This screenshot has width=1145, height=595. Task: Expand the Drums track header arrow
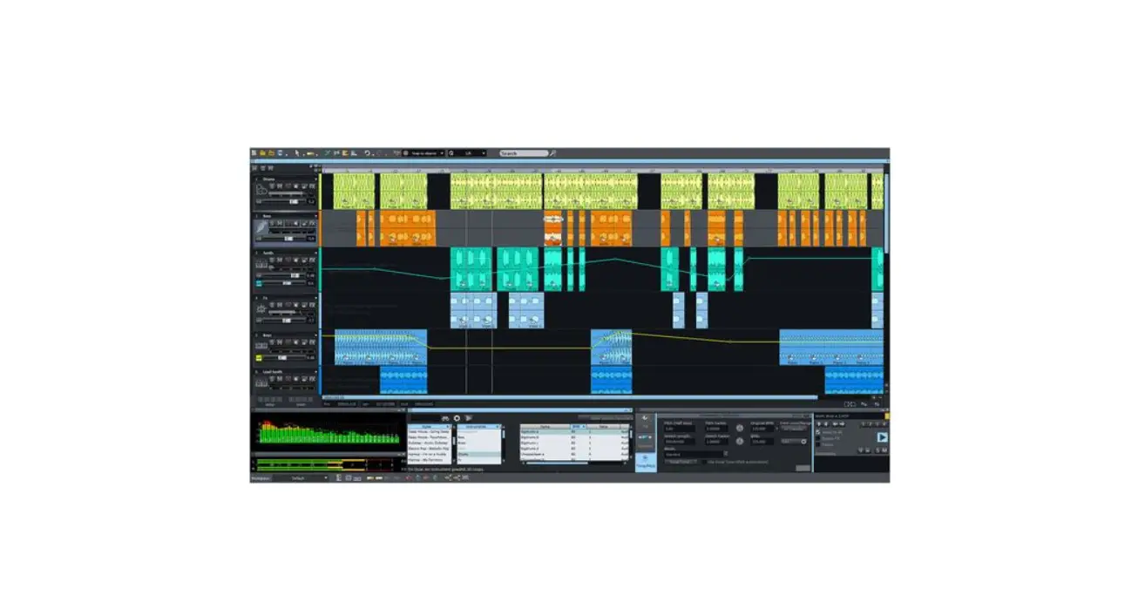point(315,179)
